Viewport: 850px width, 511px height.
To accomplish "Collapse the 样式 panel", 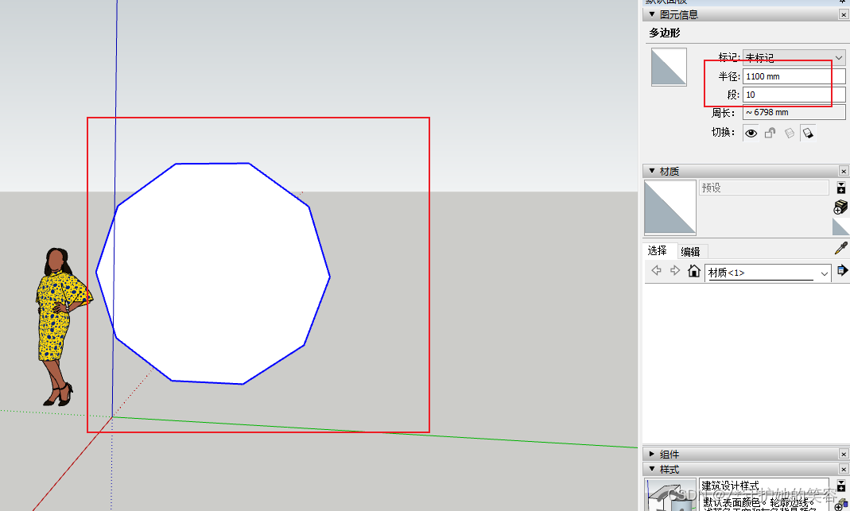I will point(652,469).
